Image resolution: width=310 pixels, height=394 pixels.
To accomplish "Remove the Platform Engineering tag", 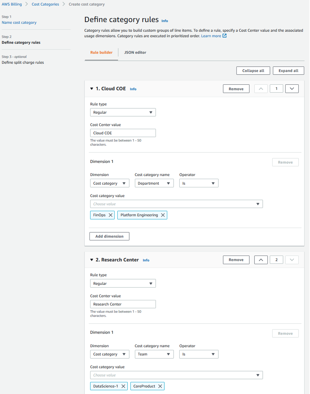I will coord(163,215).
